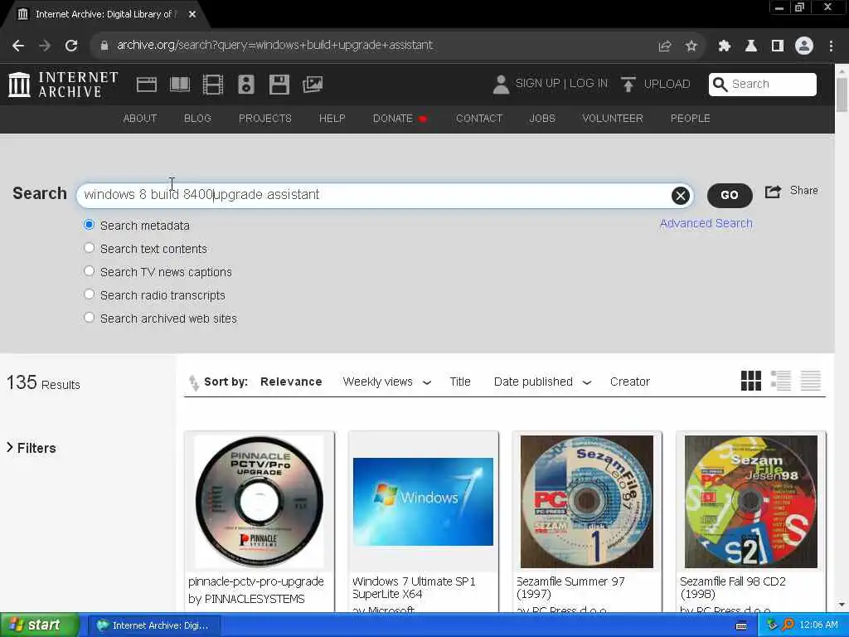Expand the Filters section
The width and height of the screenshot is (849, 637).
click(32, 448)
